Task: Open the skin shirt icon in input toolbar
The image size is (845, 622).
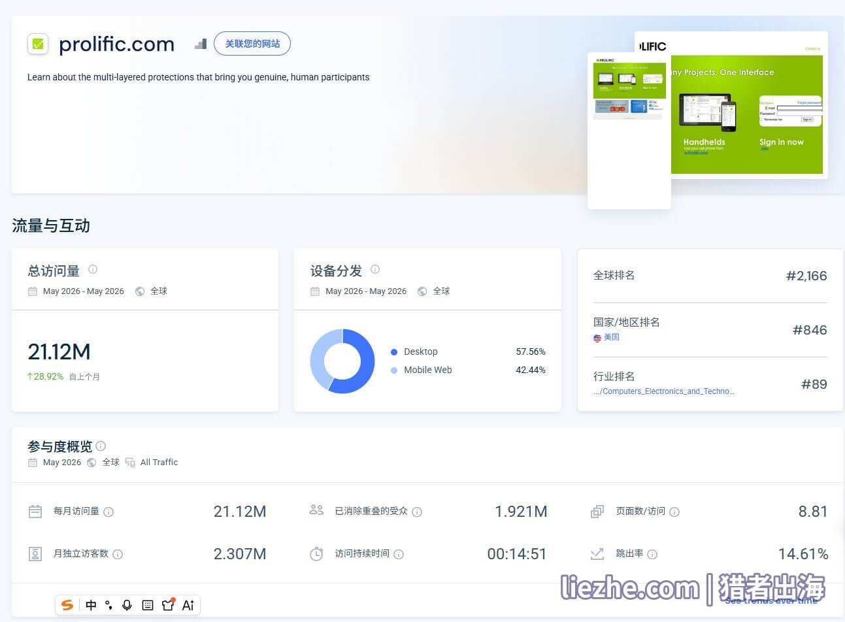Action: [169, 604]
